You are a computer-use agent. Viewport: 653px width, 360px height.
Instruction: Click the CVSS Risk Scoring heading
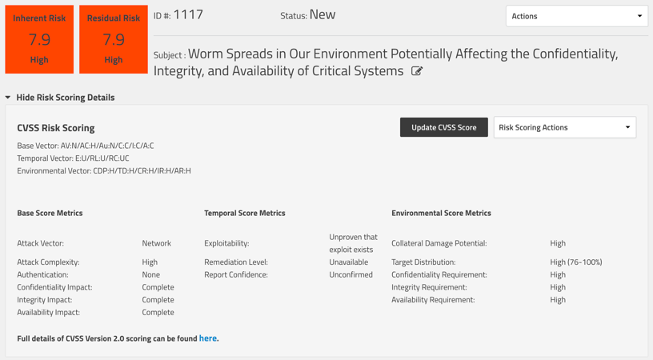56,128
